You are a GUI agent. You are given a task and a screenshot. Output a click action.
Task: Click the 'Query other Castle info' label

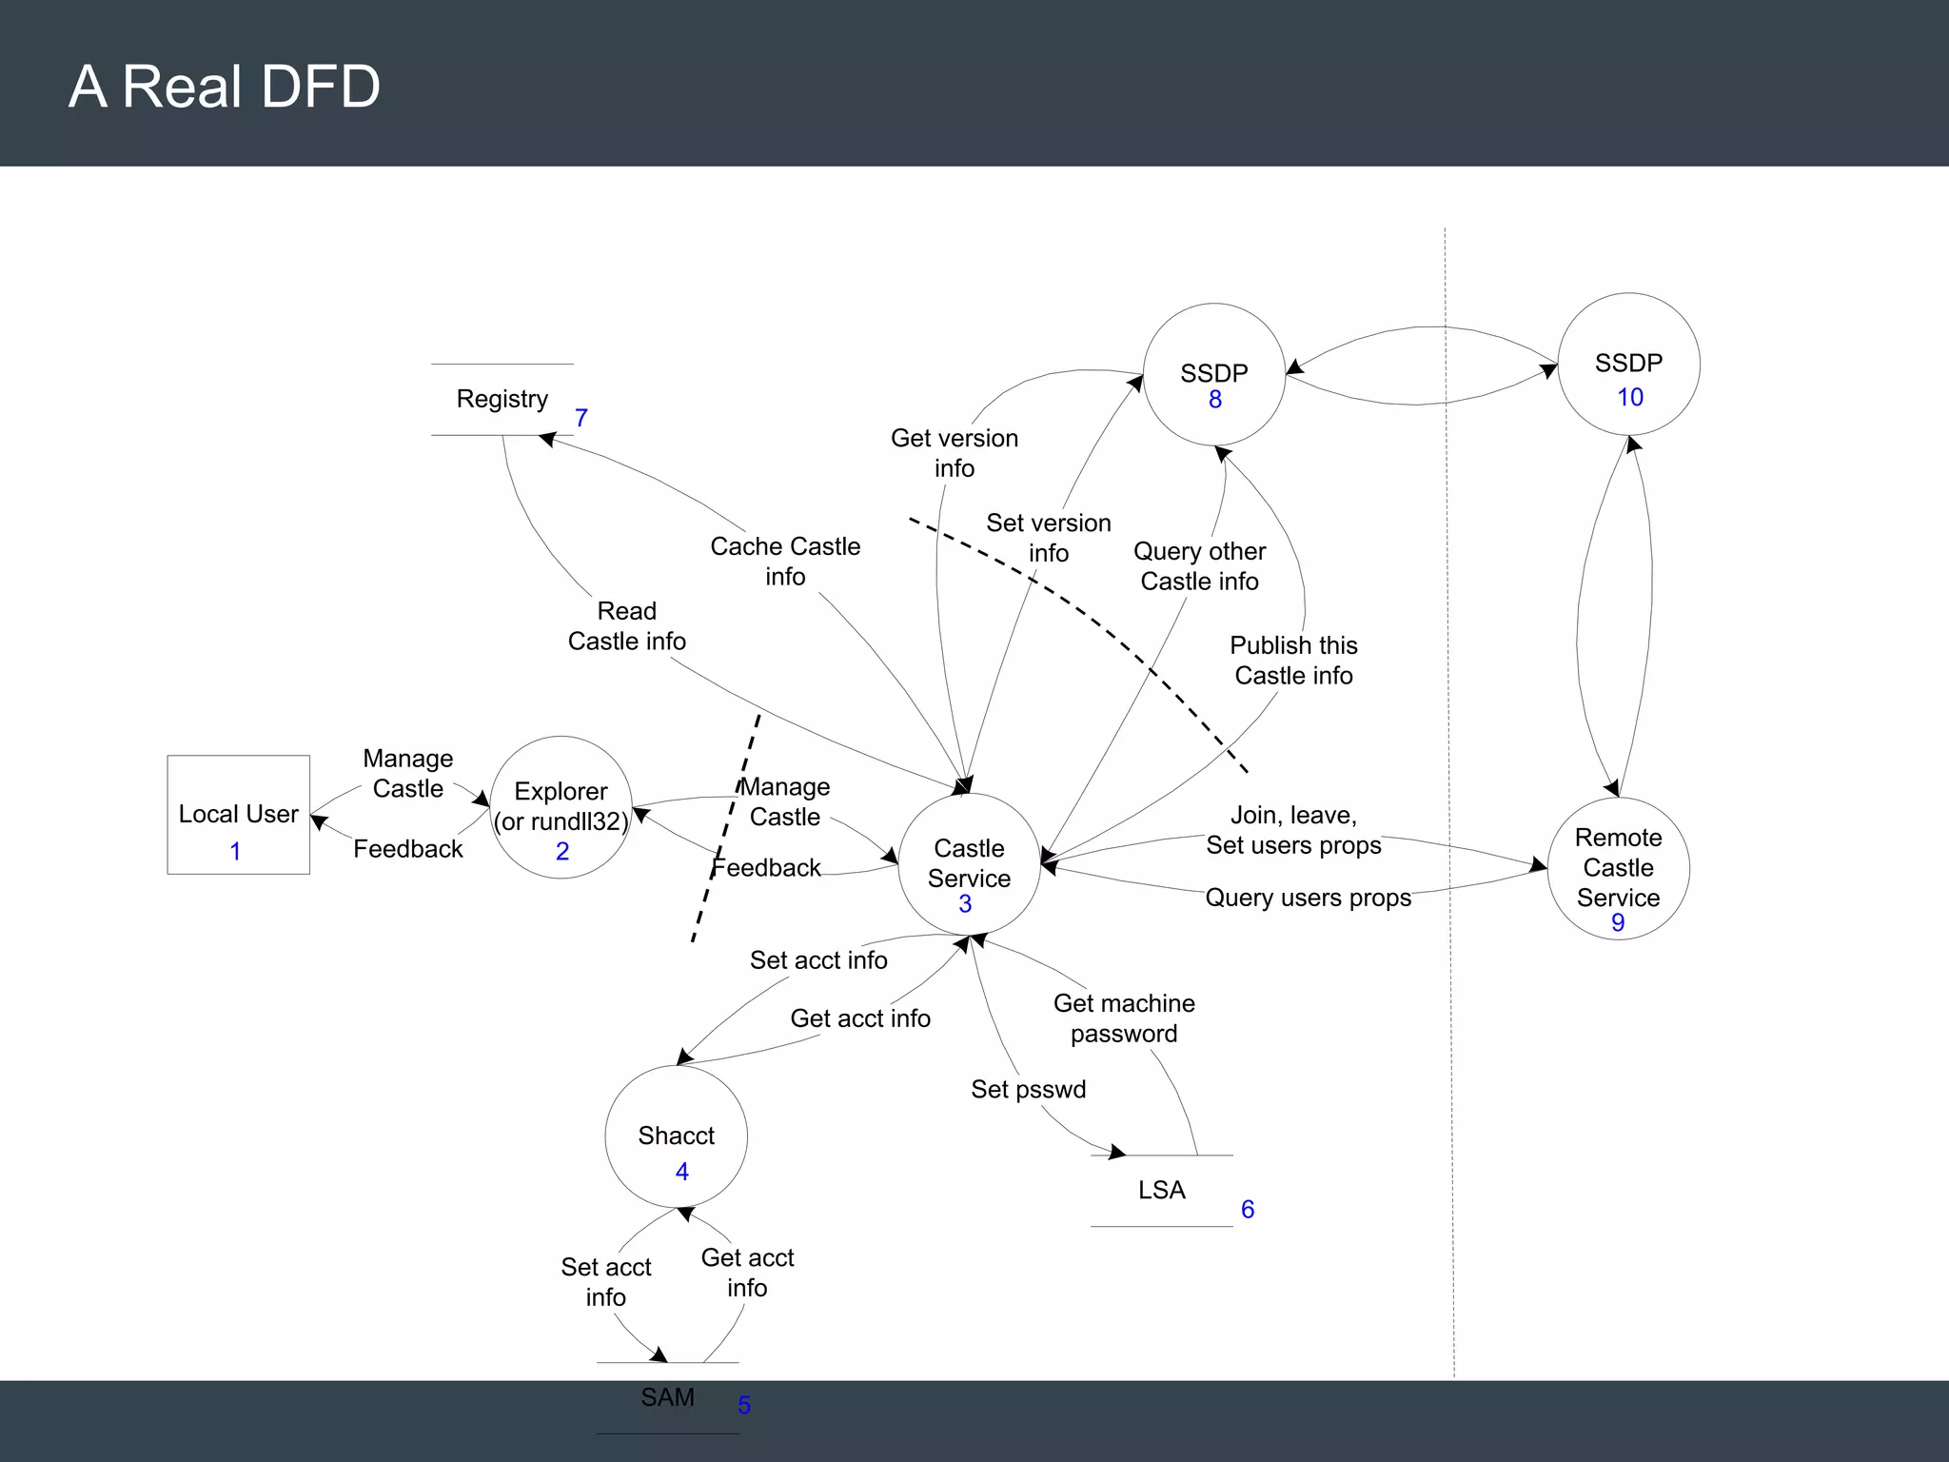pos(1199,566)
